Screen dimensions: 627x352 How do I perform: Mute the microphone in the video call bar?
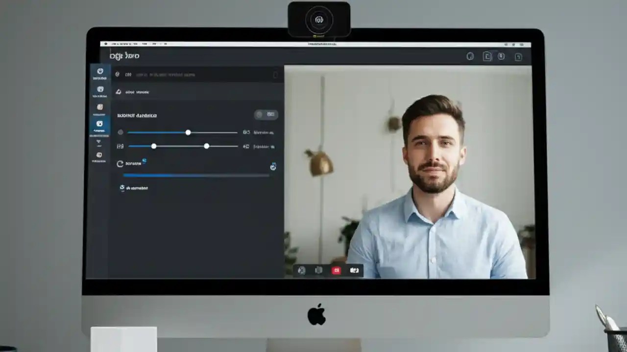(302, 270)
